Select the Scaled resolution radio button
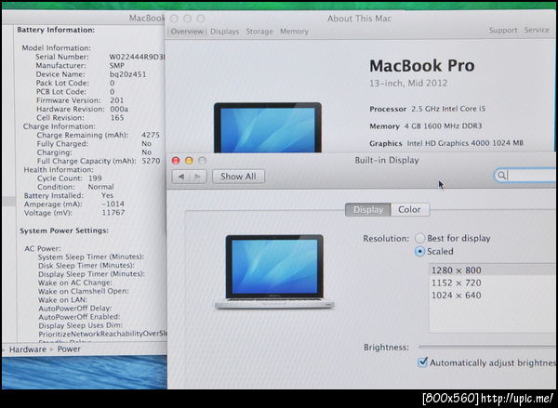Image resolution: width=558 pixels, height=408 pixels. (x=420, y=252)
